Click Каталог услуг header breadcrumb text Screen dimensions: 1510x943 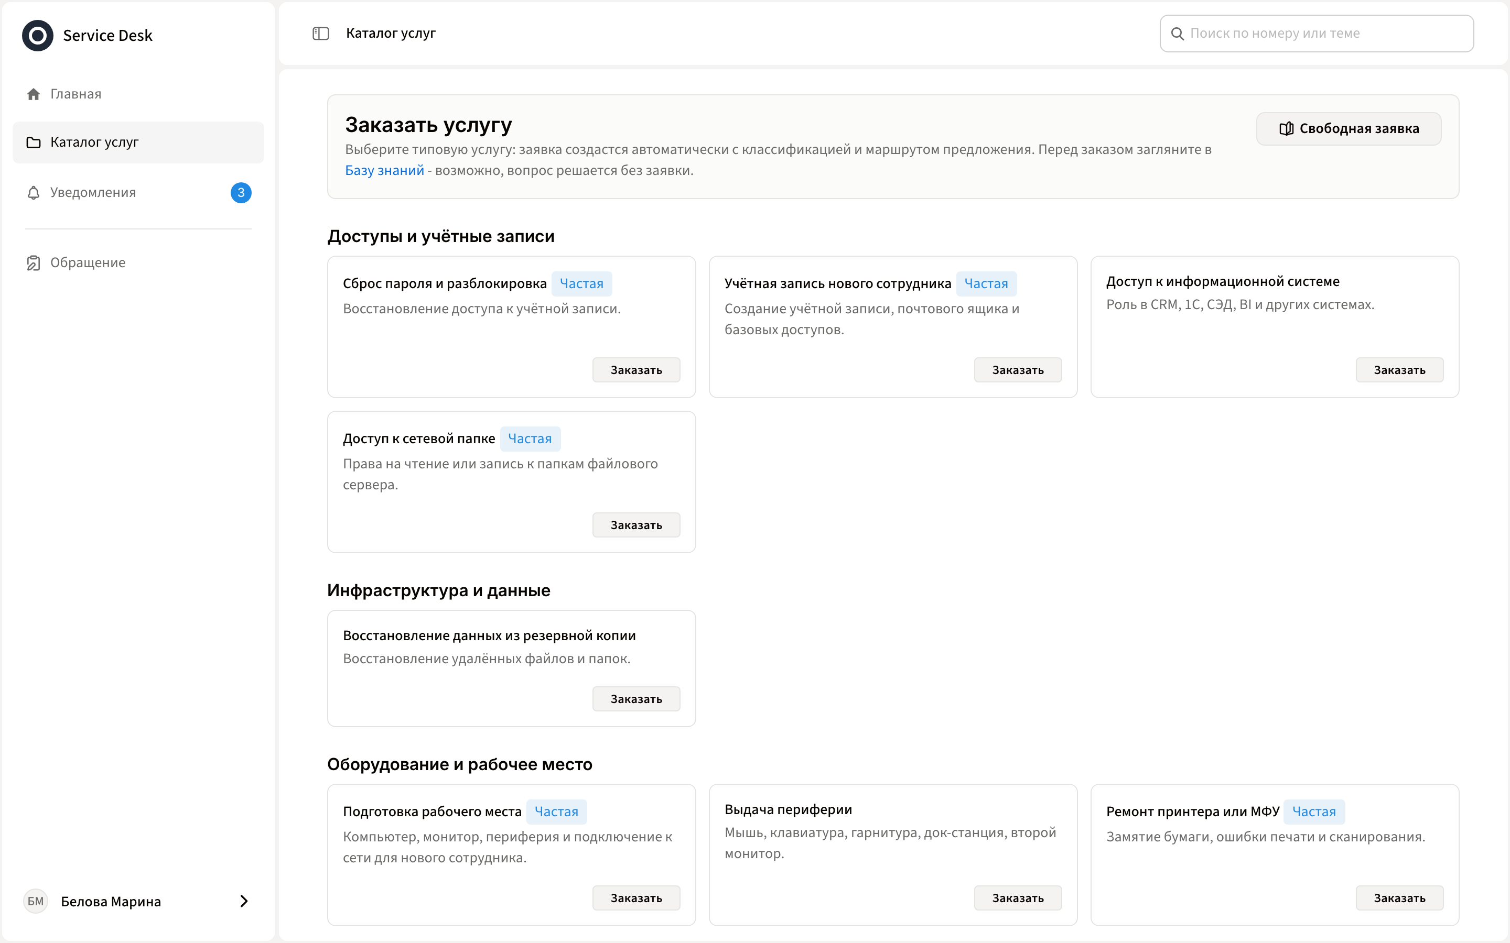(x=391, y=34)
